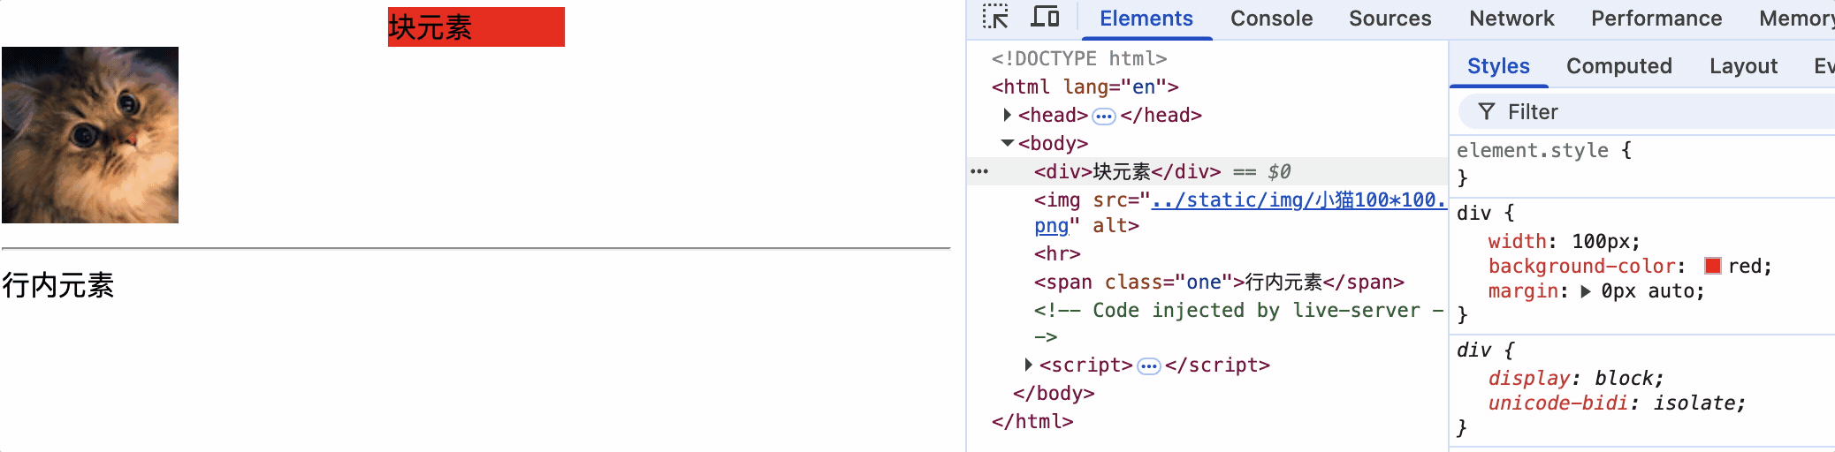Open the 小猫100*100.png image source link
1835x452 pixels.
[x=1240, y=213]
